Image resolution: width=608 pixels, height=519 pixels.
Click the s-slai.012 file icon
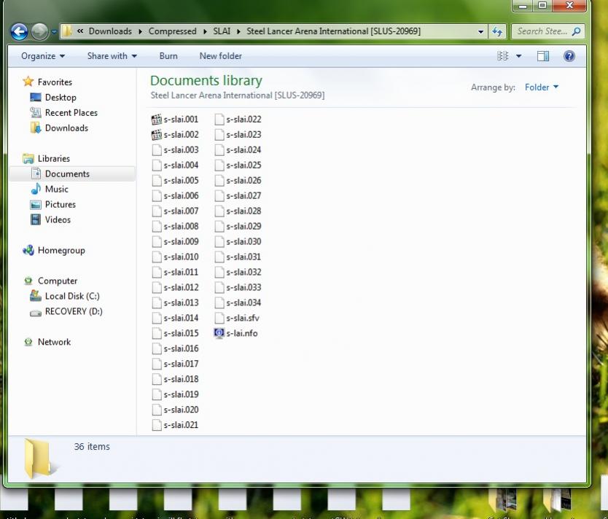[157, 287]
